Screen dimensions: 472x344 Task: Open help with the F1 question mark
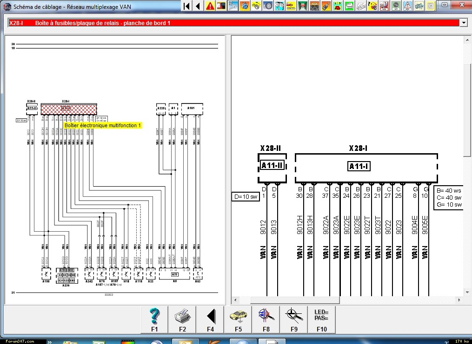click(154, 320)
